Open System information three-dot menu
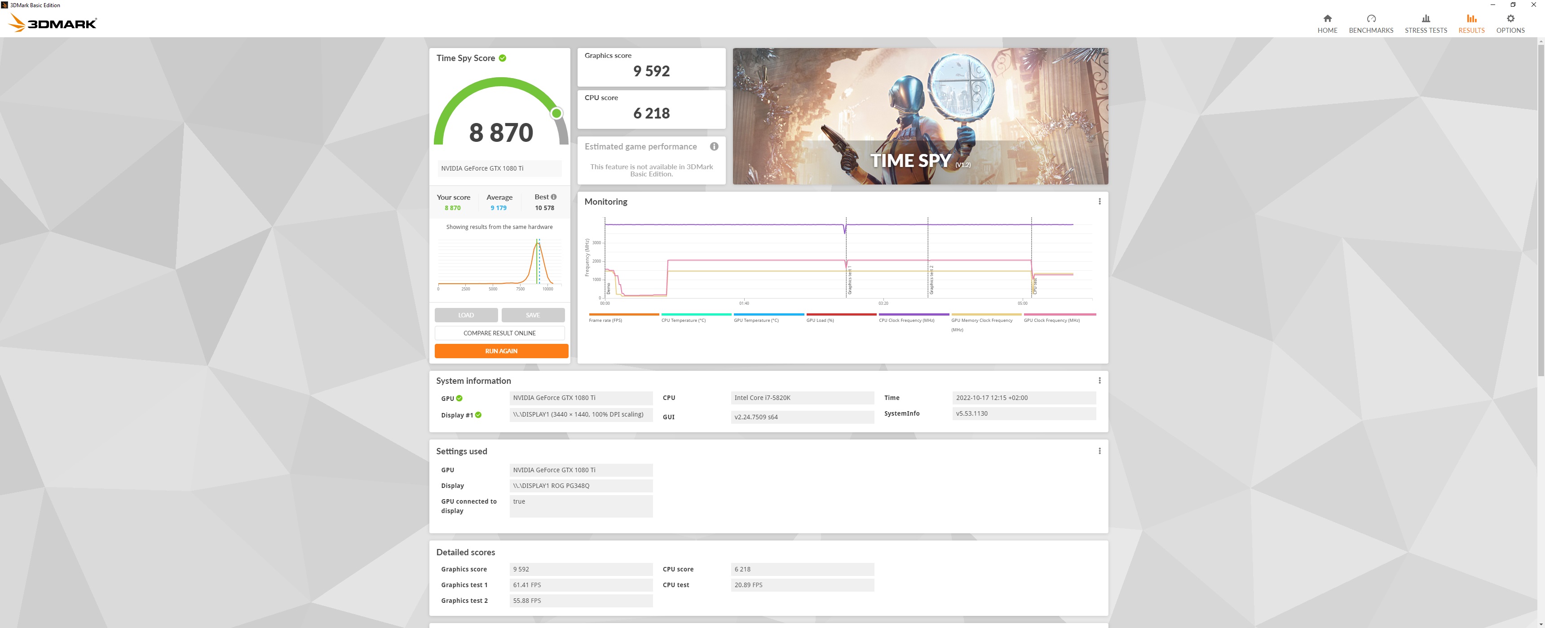The image size is (1545, 628). (1099, 381)
